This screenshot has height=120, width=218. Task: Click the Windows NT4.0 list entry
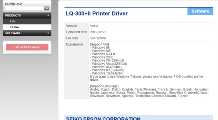[103, 54]
